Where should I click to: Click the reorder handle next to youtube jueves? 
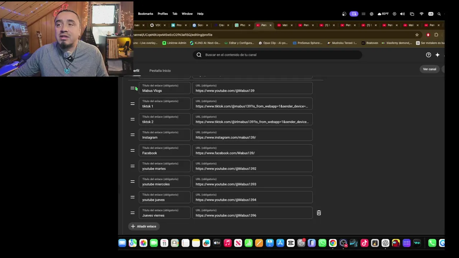tap(132, 197)
